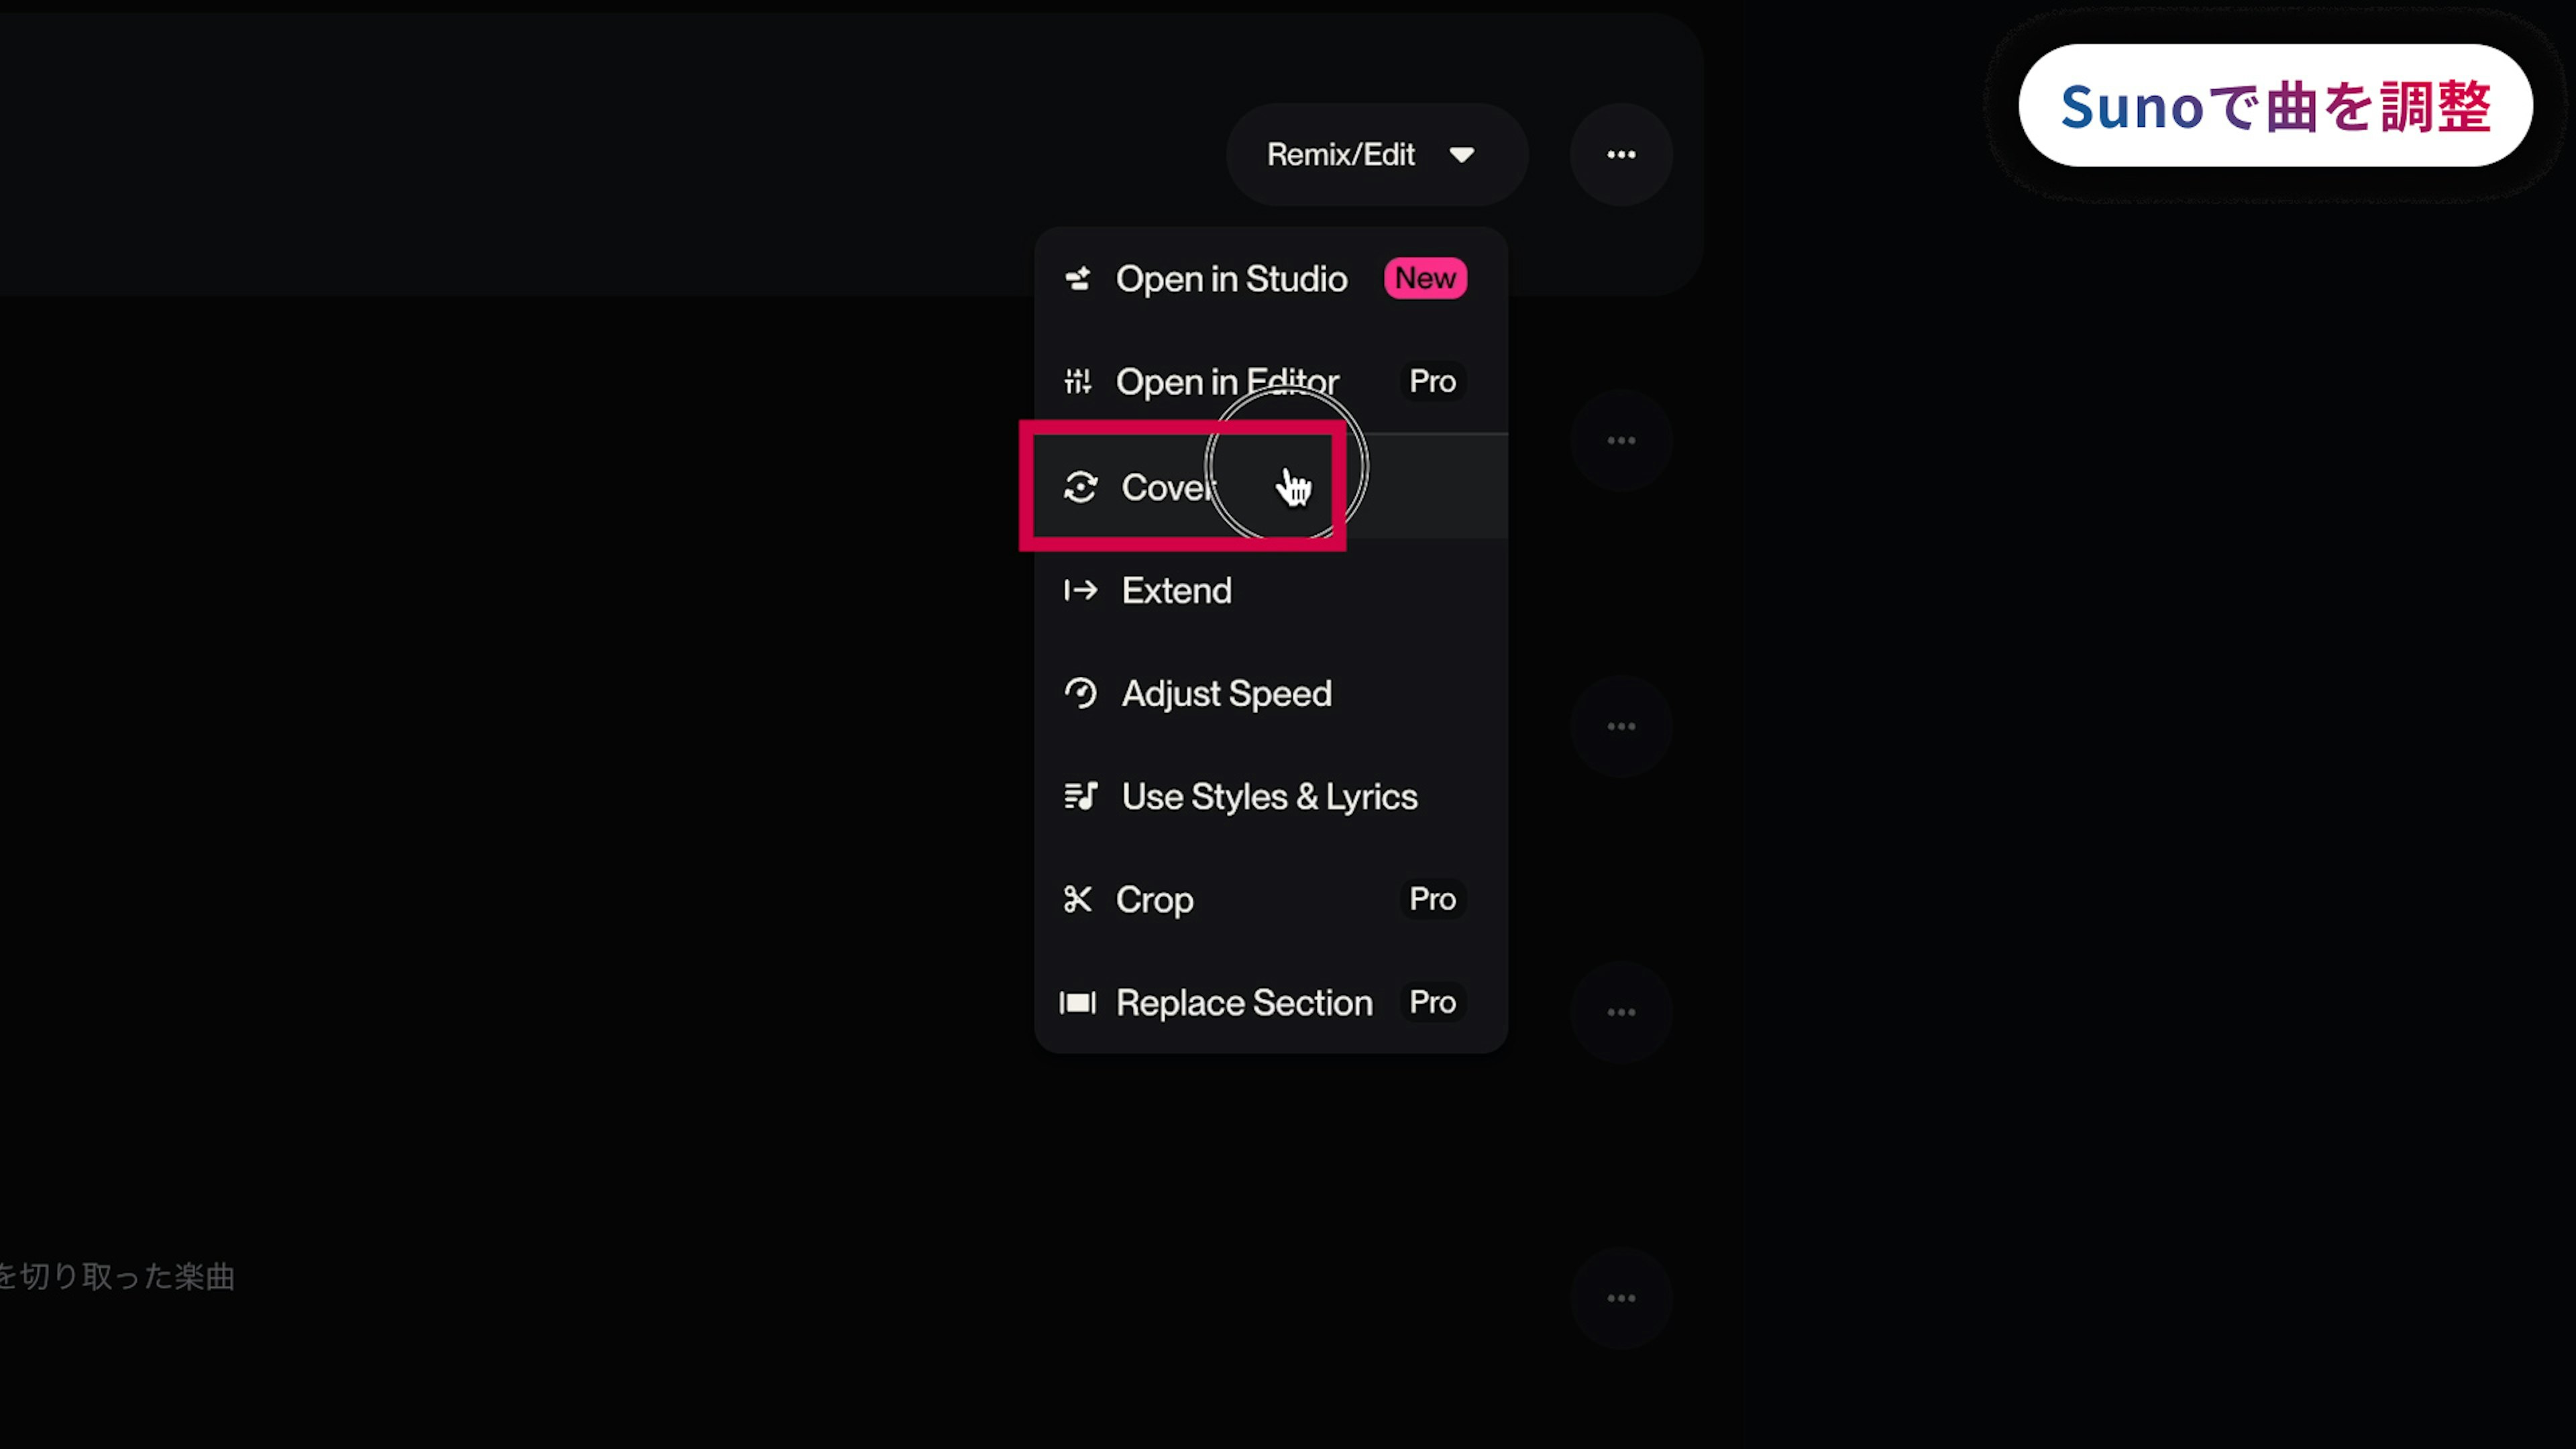The width and height of the screenshot is (2576, 1449).
Task: Click the Remix/Edit dropdown arrow
Action: (x=1461, y=155)
